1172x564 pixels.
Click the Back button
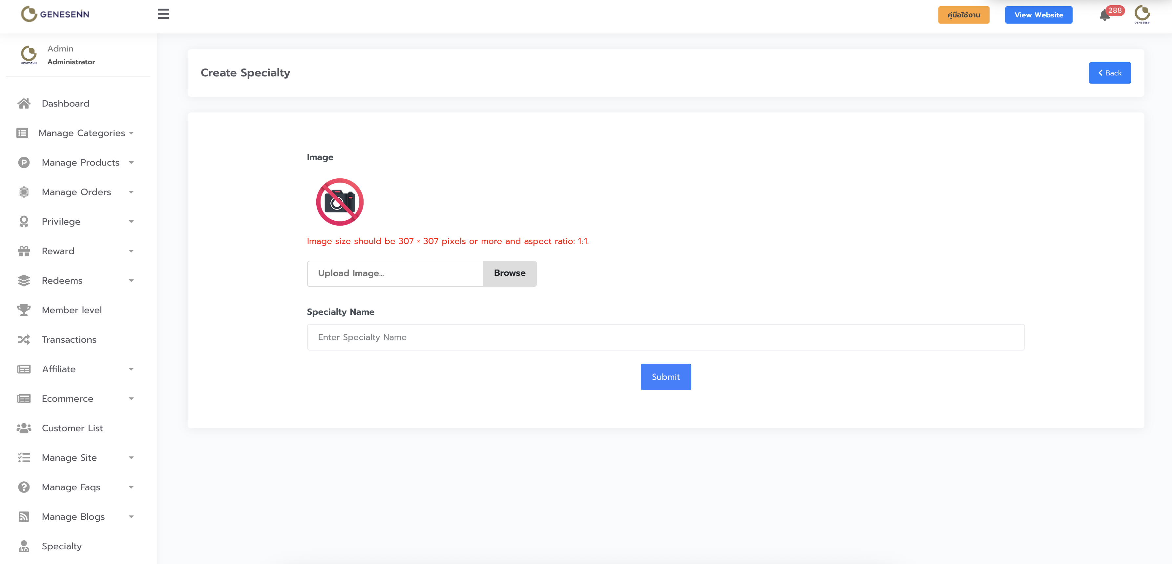coord(1109,73)
